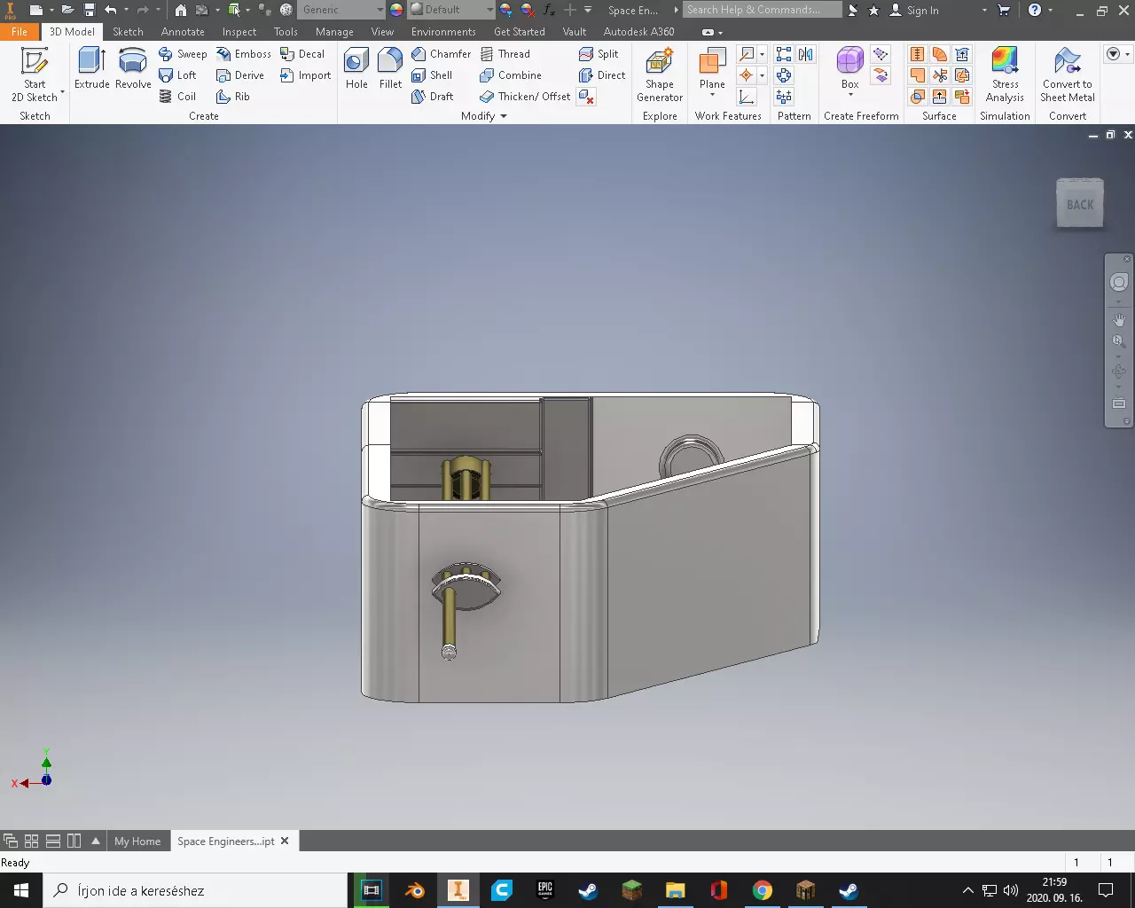
Task: Open the fx Parameters icon
Action: (549, 10)
